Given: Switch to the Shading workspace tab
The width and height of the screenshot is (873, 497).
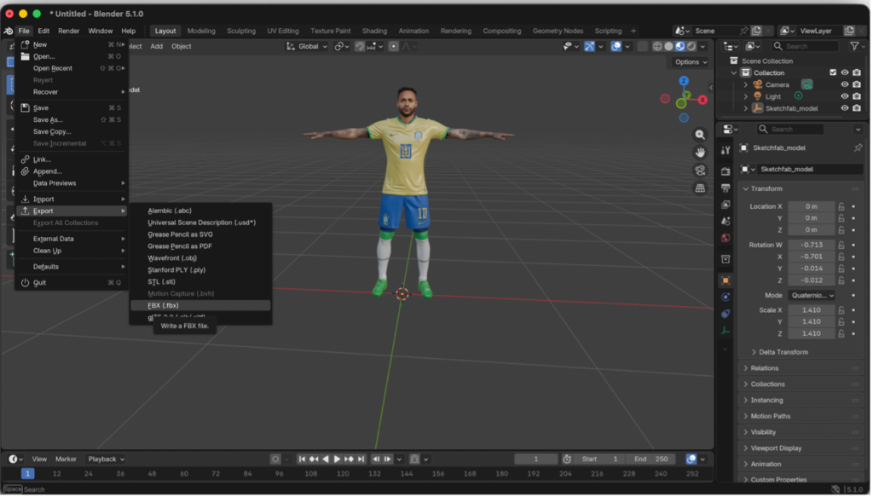Looking at the screenshot, I should (x=374, y=31).
